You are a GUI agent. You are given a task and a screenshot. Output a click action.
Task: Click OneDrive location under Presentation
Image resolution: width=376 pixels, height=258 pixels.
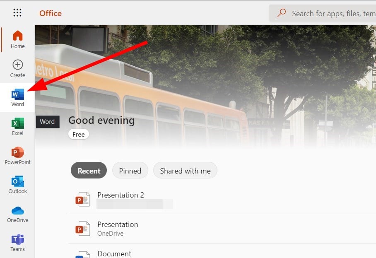click(110, 233)
